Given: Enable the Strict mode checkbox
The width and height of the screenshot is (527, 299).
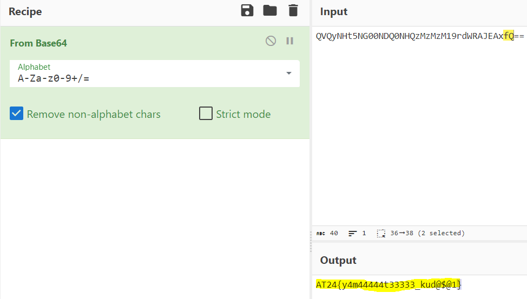Looking at the screenshot, I should coord(206,114).
